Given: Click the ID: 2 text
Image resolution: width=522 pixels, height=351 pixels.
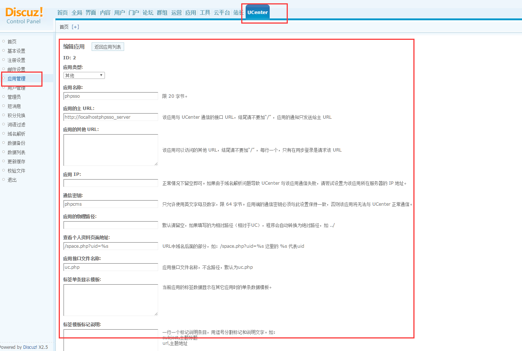Looking at the screenshot, I should (x=69, y=58).
